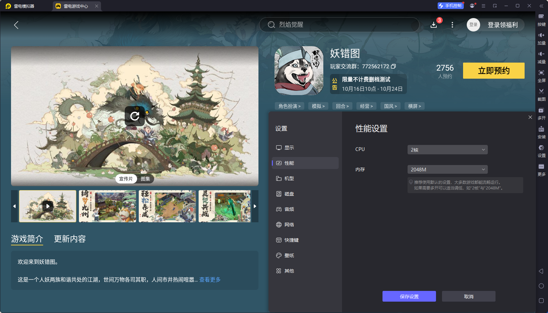Copy the player group number 772562172
Screen dimensions: 548x313
[x=394, y=66]
